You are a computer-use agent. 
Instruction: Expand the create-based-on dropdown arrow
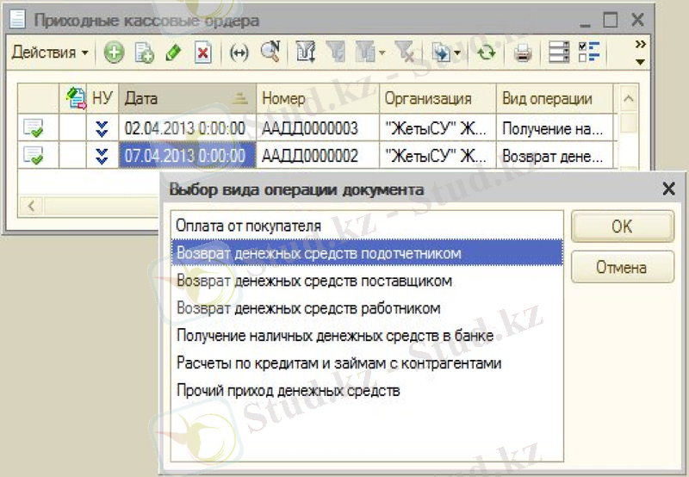tap(457, 53)
